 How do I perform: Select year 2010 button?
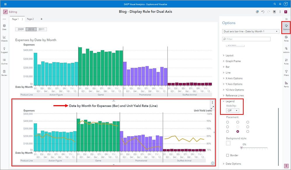[31, 29]
